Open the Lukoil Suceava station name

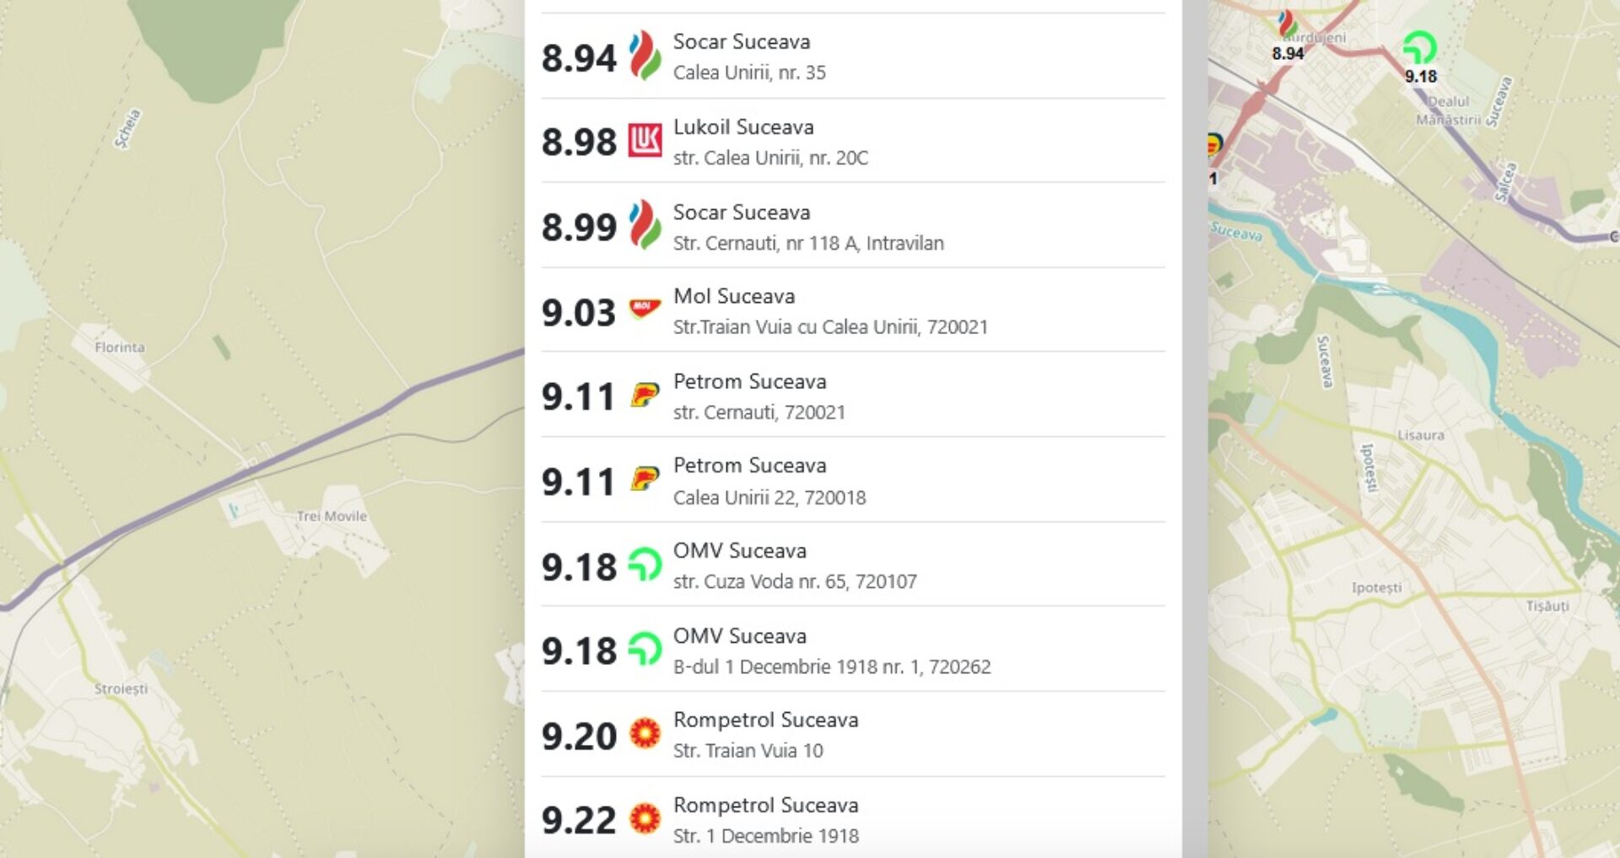tap(743, 127)
